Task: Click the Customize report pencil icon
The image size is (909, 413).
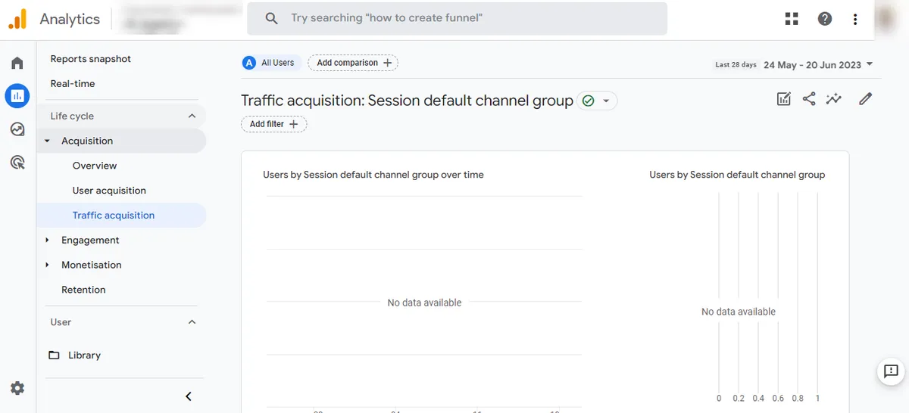Action: [866, 99]
